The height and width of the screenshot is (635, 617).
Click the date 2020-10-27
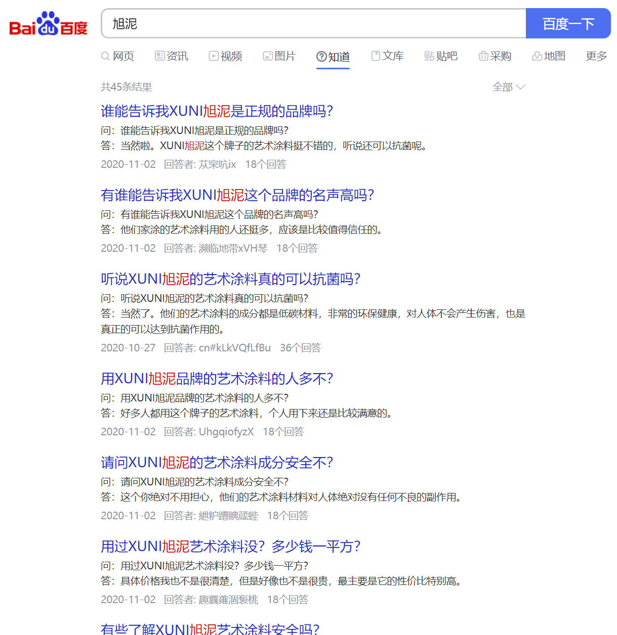[x=128, y=348]
